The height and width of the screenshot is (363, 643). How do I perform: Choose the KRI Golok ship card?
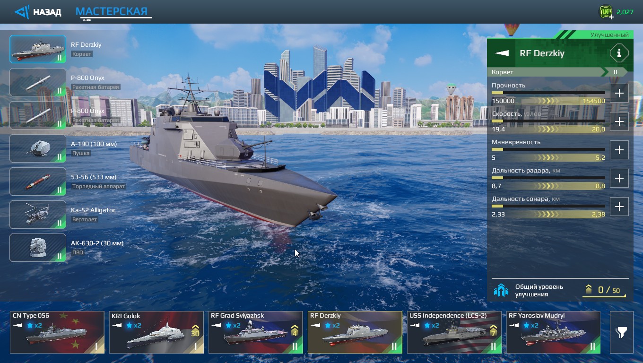[156, 332]
